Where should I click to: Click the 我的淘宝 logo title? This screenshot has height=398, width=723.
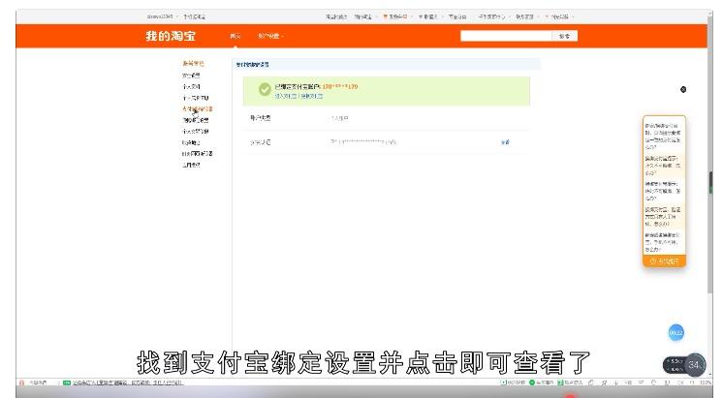(171, 36)
